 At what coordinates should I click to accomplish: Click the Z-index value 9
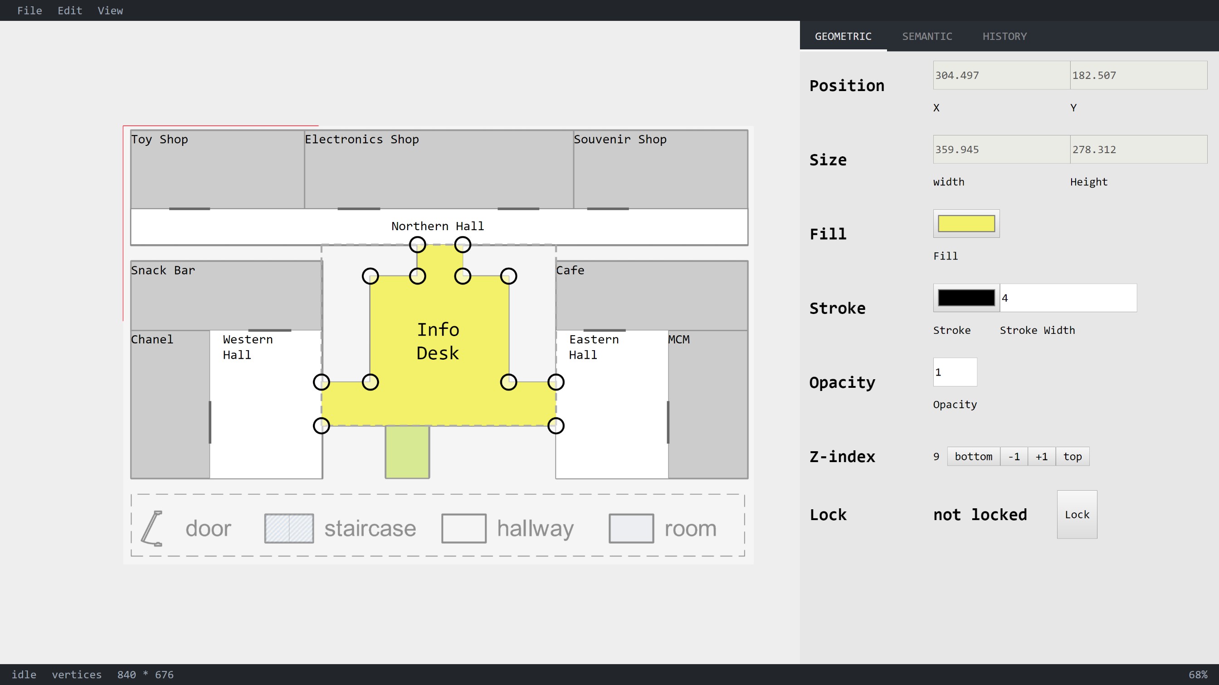point(936,456)
